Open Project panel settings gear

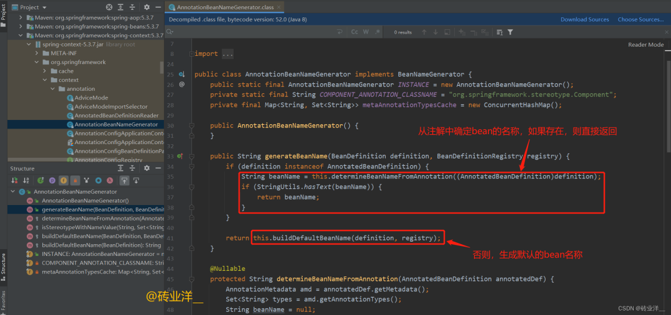(x=147, y=7)
